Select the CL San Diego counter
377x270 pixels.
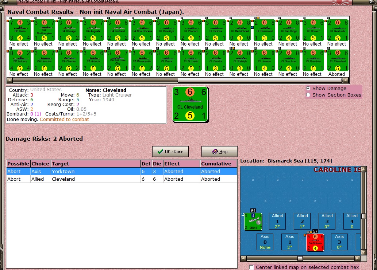[289, 30]
